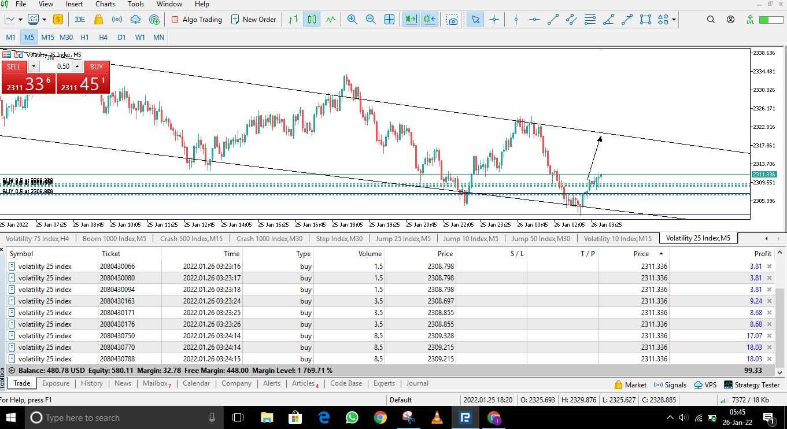The image size is (787, 429).
Task: Increase the 0.50 lot volume stepper
Action: click(x=77, y=66)
